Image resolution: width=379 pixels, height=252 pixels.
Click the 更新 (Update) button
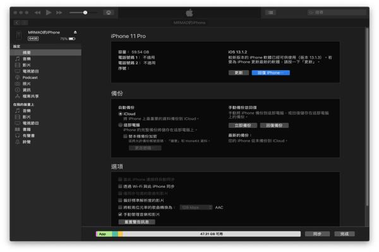pyautogui.click(x=239, y=73)
